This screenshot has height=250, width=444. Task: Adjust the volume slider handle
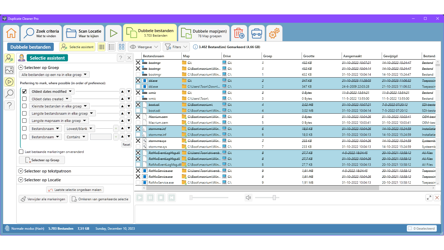[274, 198]
